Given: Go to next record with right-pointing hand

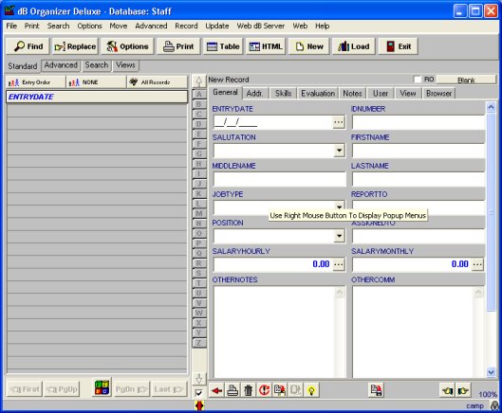Looking at the screenshot, I should [463, 390].
